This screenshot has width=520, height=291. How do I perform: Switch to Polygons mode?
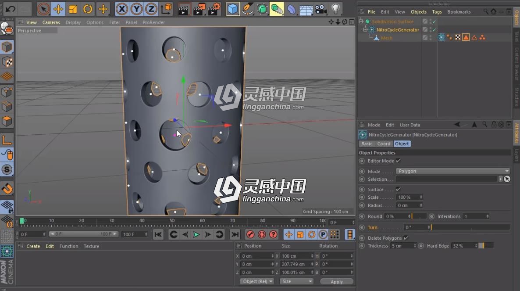click(7, 121)
